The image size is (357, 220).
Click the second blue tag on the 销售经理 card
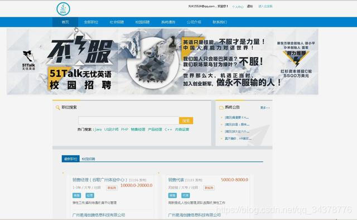(x=90, y=195)
